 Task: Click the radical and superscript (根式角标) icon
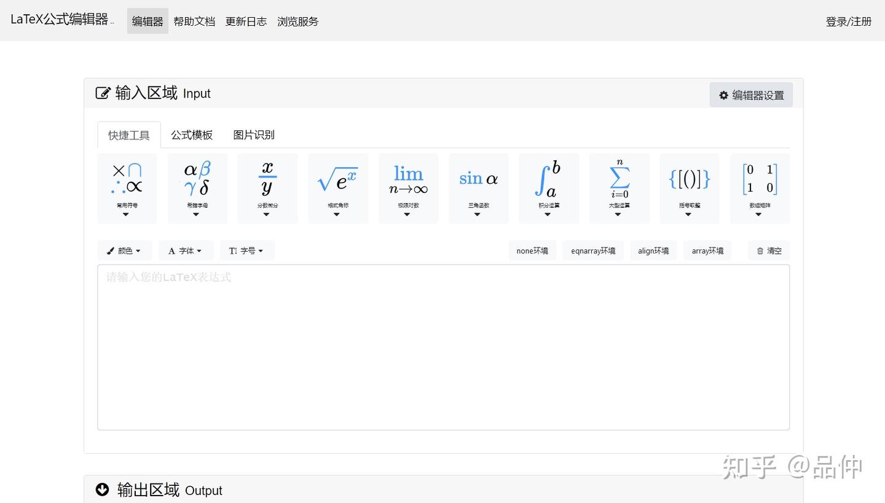pyautogui.click(x=337, y=181)
